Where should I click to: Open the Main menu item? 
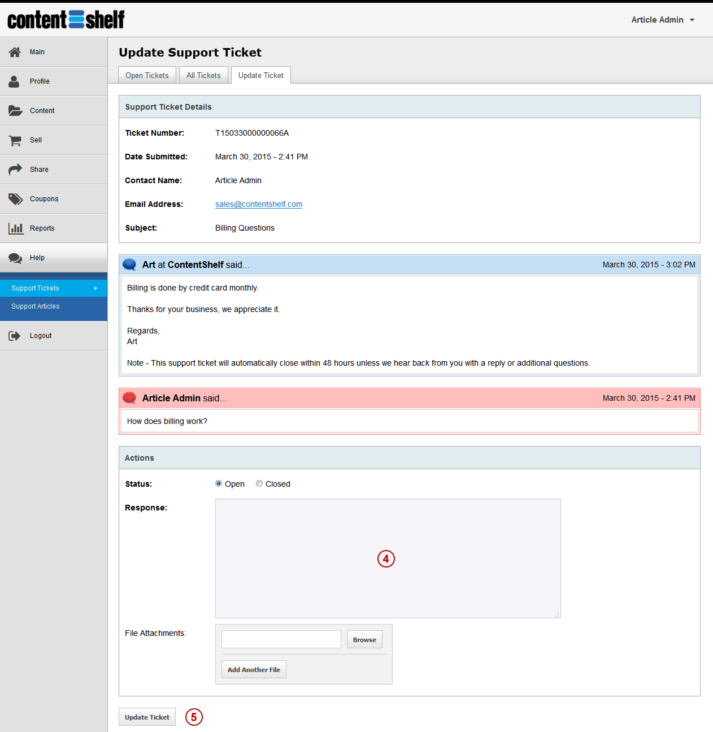point(54,52)
